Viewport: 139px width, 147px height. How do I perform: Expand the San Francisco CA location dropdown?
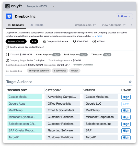pyautogui.click(x=27, y=47)
